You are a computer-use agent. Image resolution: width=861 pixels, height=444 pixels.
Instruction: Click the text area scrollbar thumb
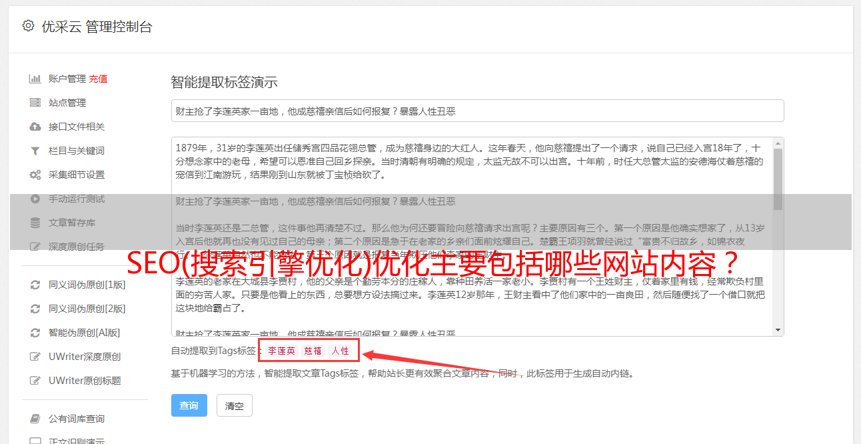tap(778, 179)
